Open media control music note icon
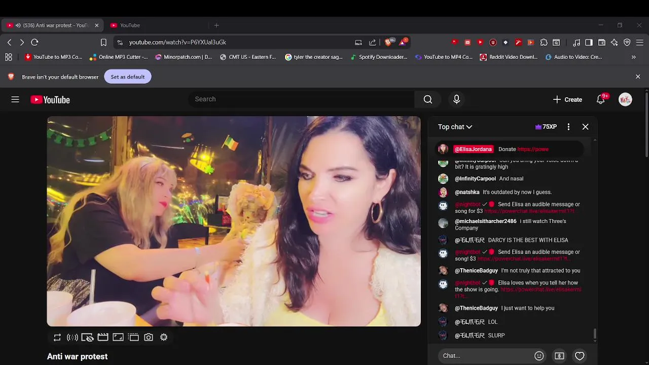The width and height of the screenshot is (649, 365). pyautogui.click(x=576, y=42)
